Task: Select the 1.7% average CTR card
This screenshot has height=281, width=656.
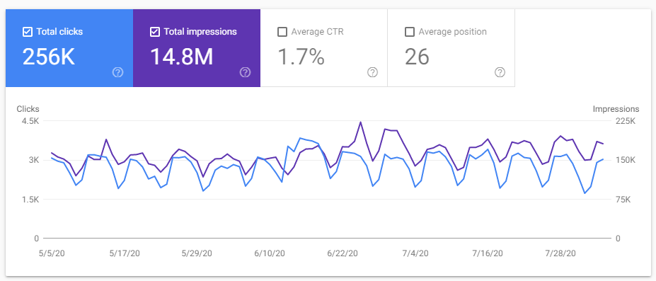Action: coord(324,48)
